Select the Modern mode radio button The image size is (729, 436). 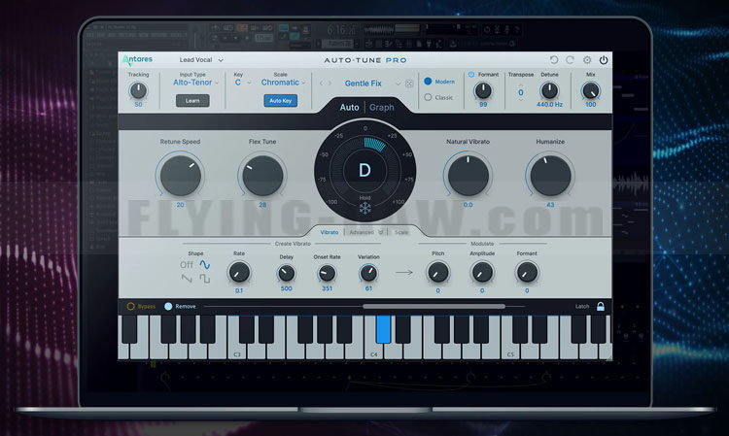point(428,82)
